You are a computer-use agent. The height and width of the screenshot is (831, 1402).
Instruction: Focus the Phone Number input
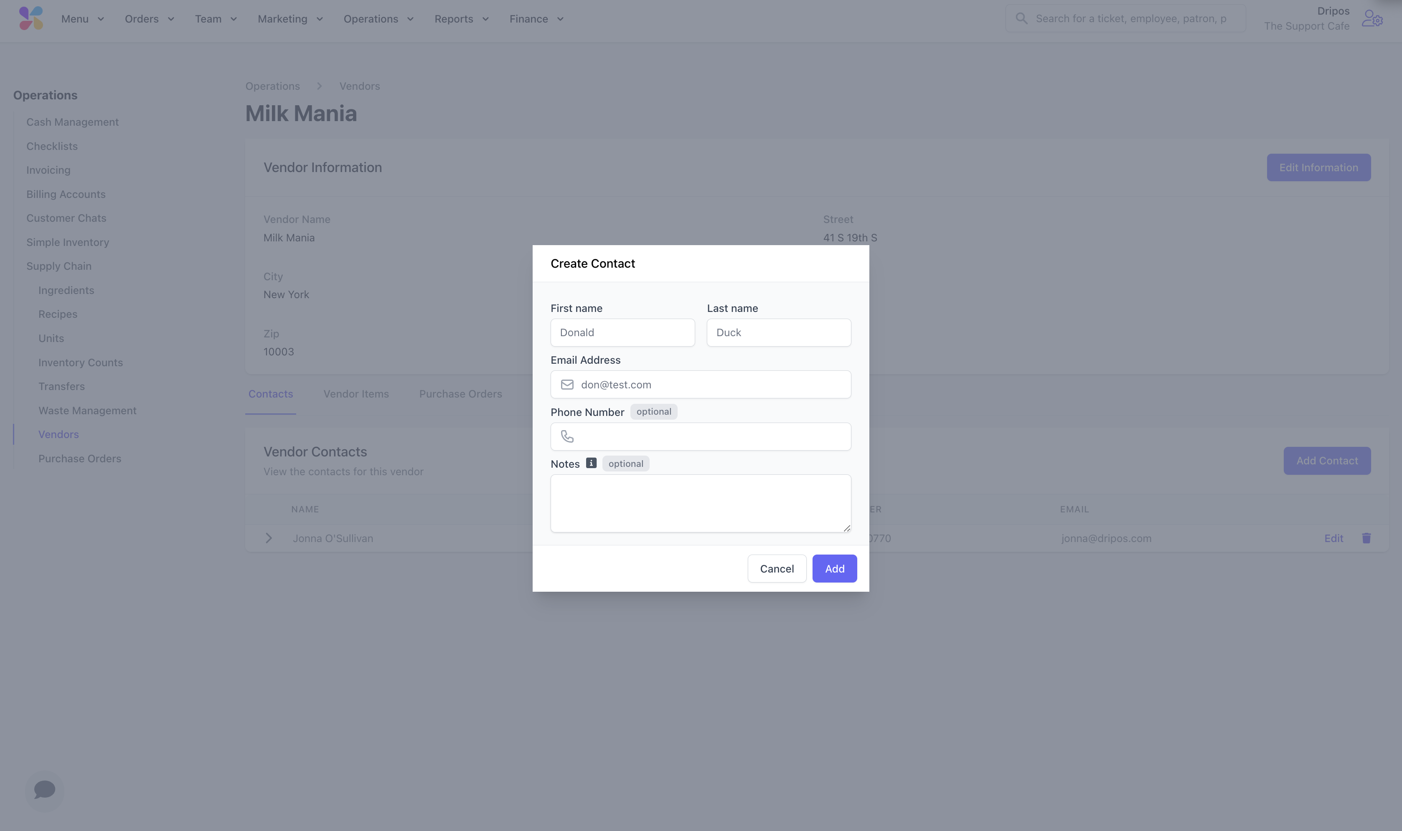[701, 437]
